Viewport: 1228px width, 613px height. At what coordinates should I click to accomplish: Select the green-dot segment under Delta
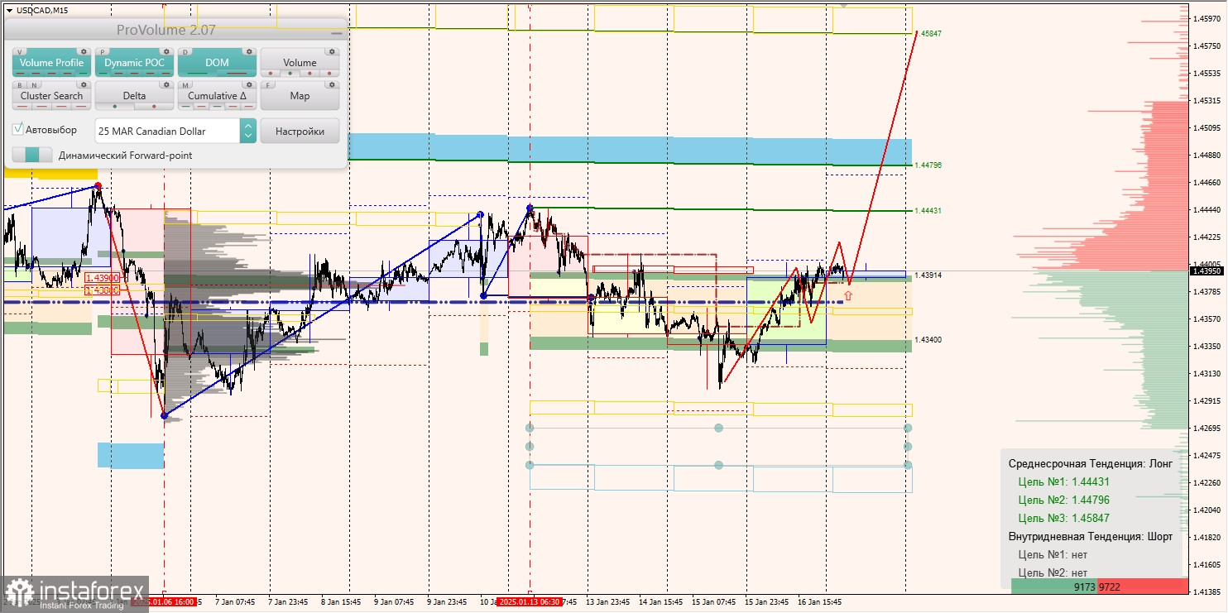[x=115, y=107]
